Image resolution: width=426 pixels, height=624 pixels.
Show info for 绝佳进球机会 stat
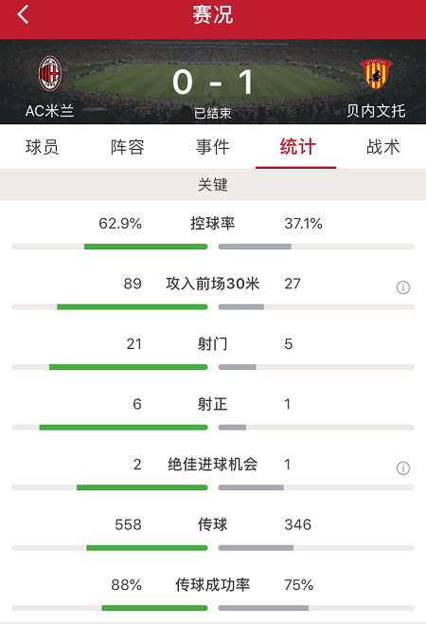pos(403,468)
